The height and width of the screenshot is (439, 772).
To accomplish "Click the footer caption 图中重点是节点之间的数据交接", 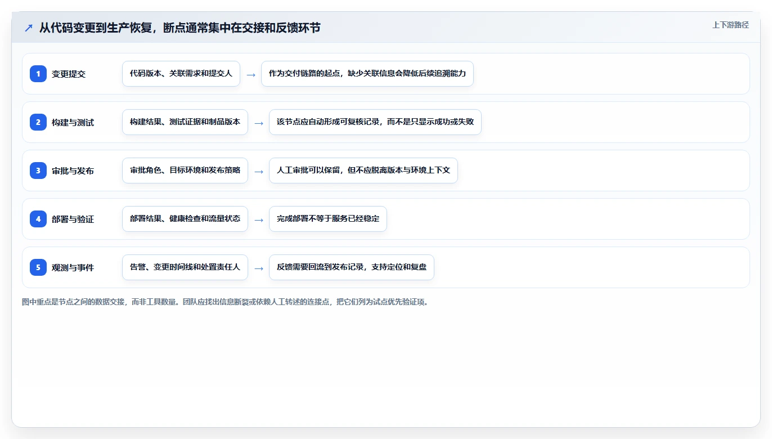I will 225,302.
